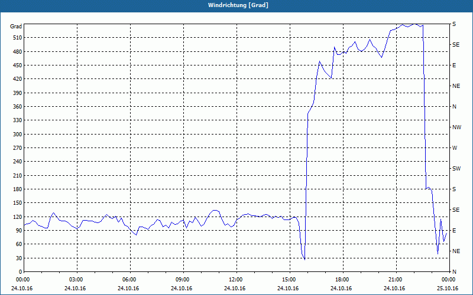The image size is (473, 295).
Task: Select the 210 y-axis value
Action: [x=18, y=175]
